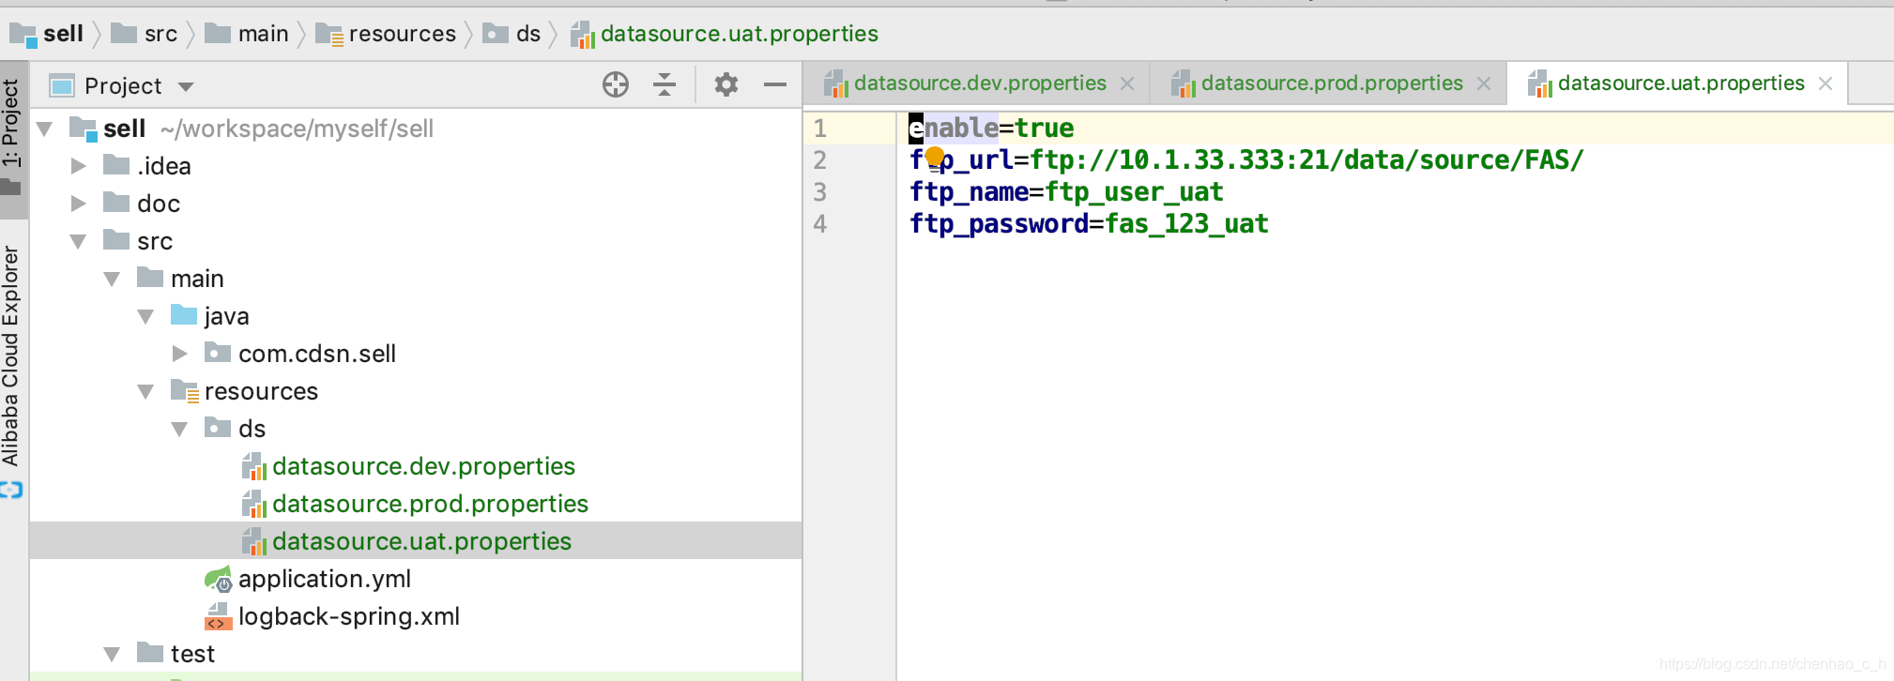Collapse the src folder
The width and height of the screenshot is (1894, 681).
coord(79,241)
